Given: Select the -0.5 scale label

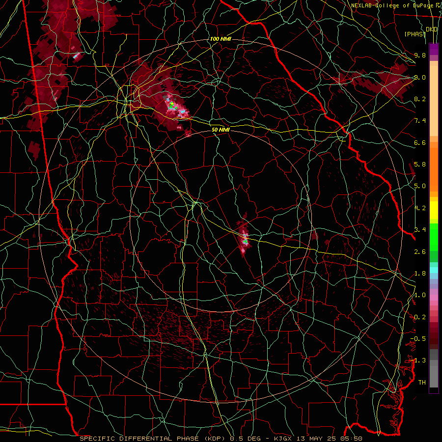Looking at the screenshot, I should 418,339.
